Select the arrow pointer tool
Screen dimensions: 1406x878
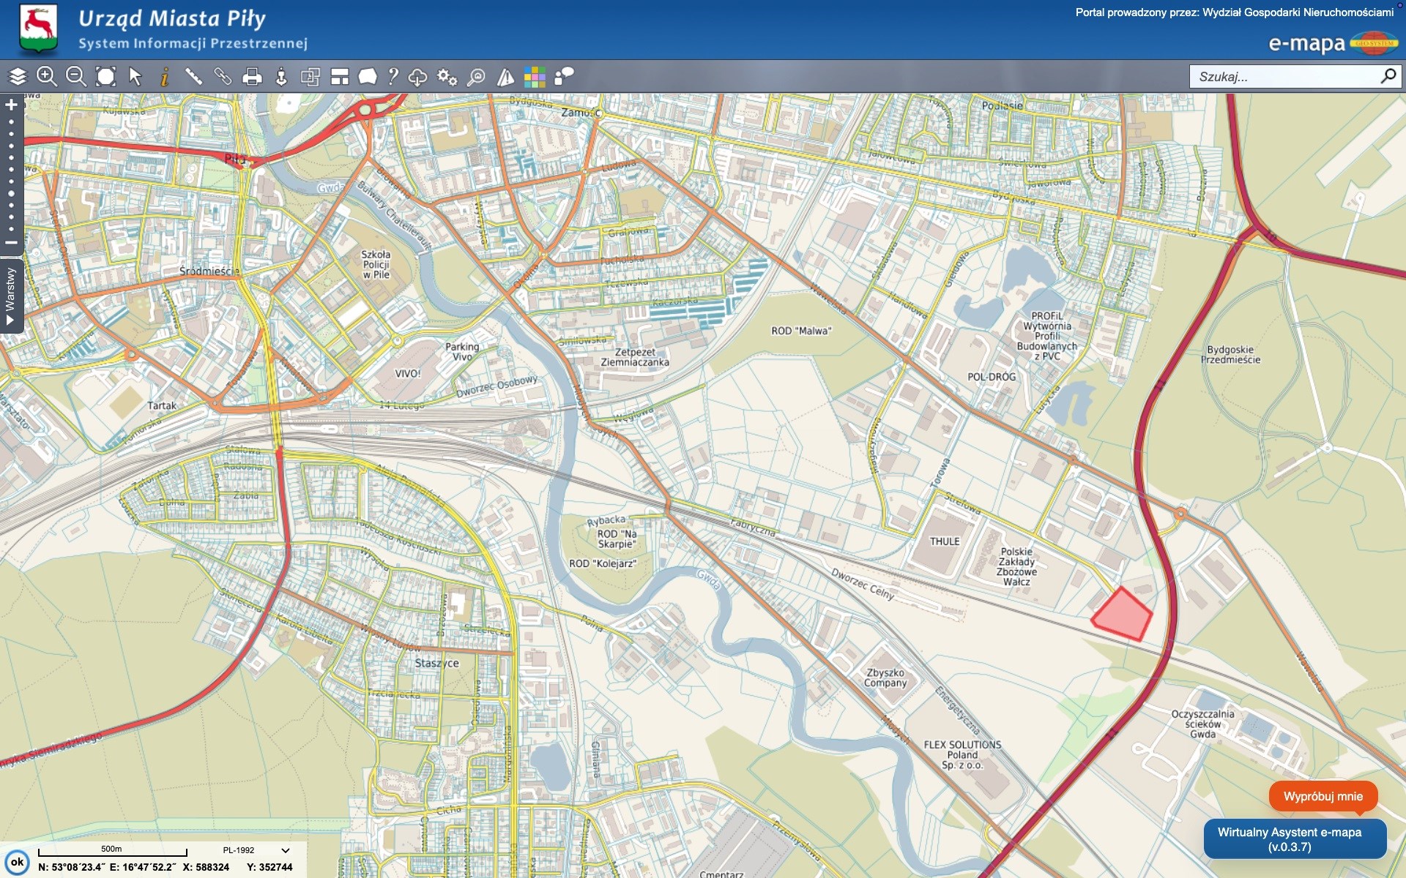(135, 76)
